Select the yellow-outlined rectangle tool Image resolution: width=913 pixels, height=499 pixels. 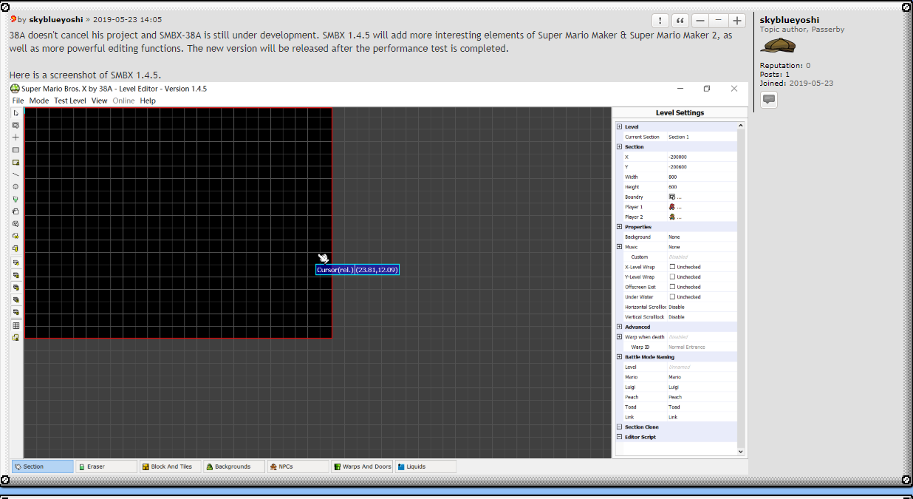tap(16, 163)
